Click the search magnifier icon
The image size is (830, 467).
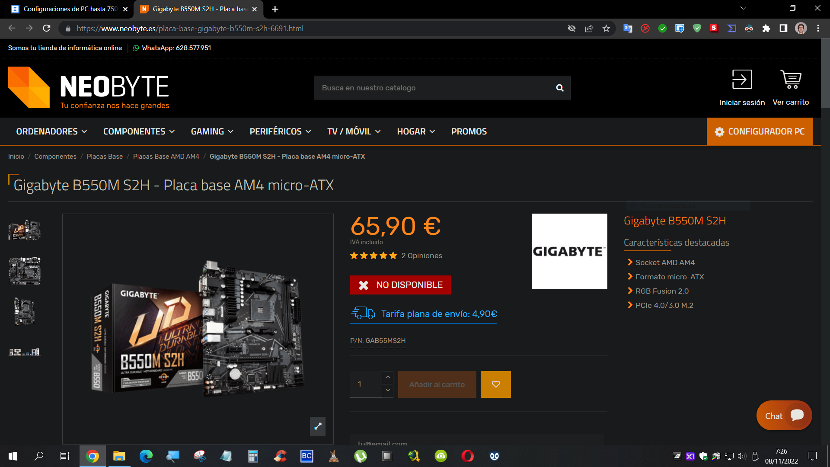coord(559,88)
